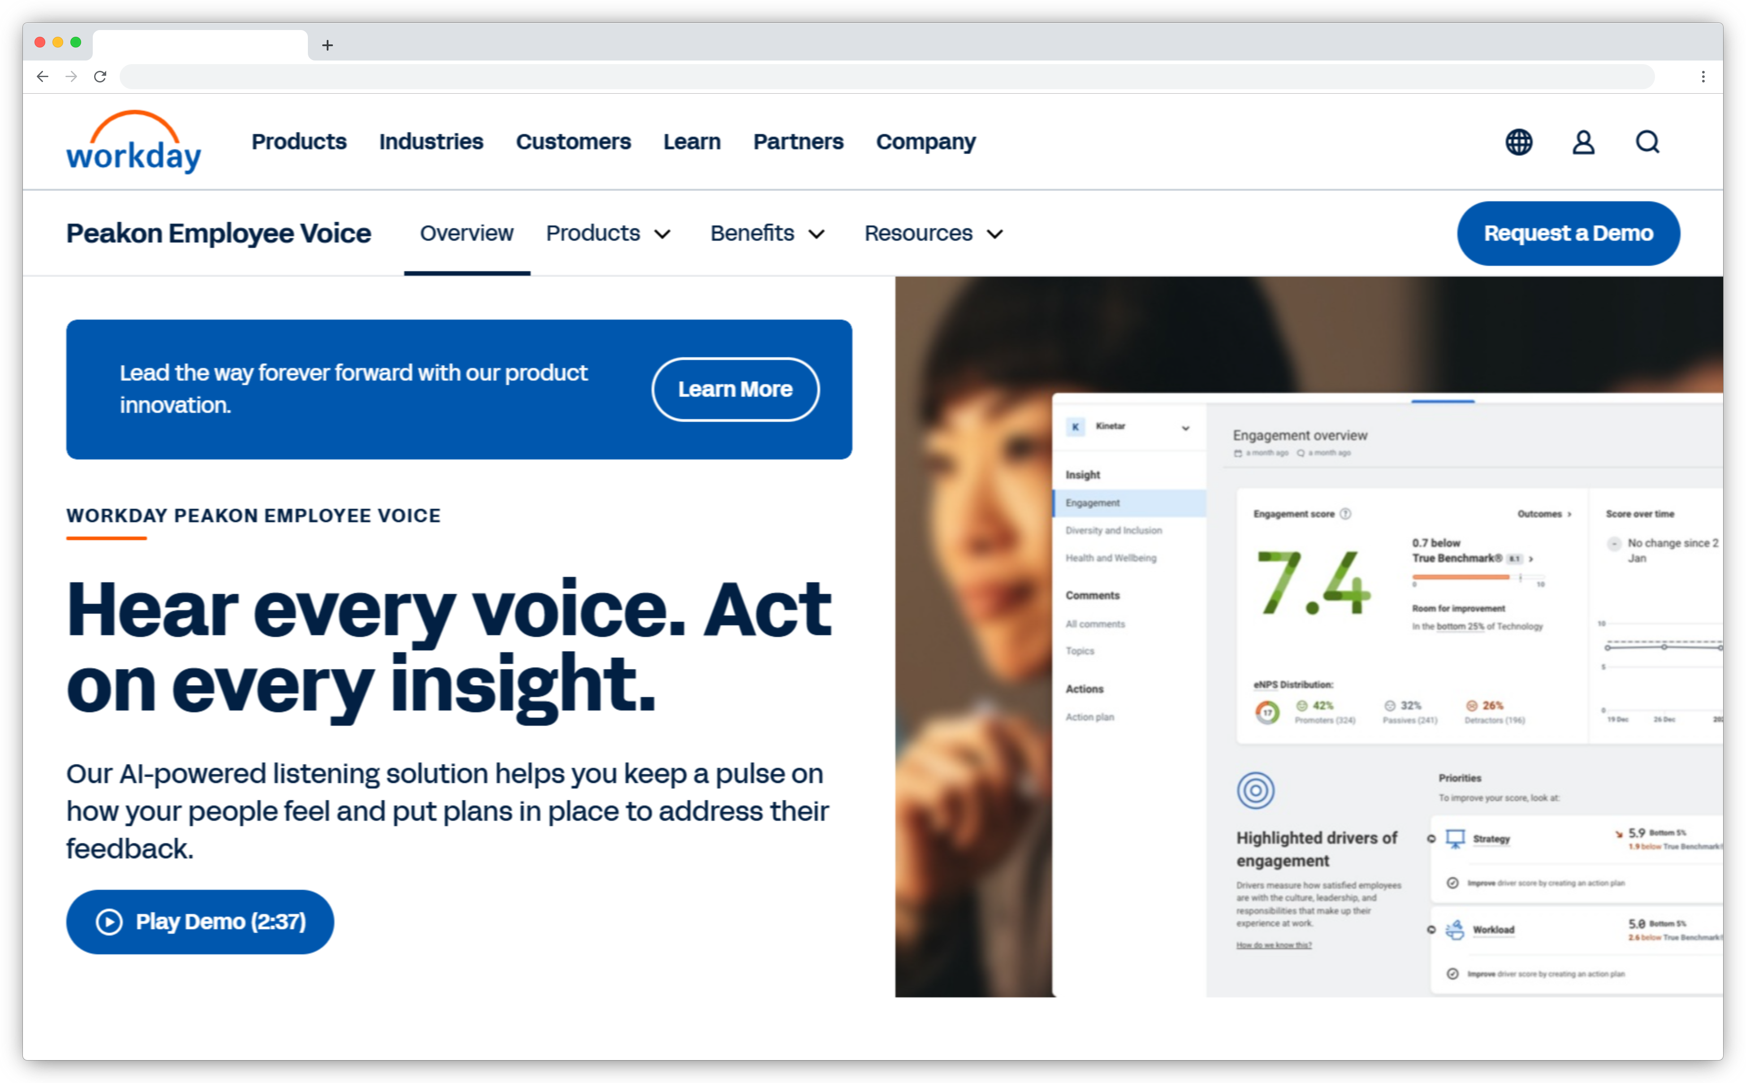Play the demo video (2:37)
Viewport: 1746px width, 1083px height.
click(x=200, y=921)
